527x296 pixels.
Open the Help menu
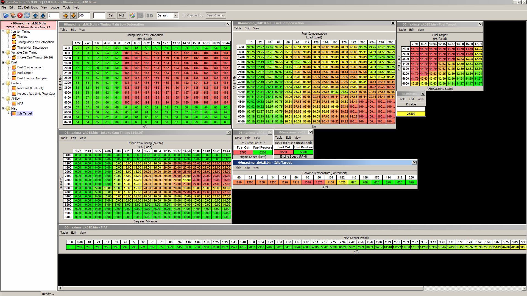point(76,7)
